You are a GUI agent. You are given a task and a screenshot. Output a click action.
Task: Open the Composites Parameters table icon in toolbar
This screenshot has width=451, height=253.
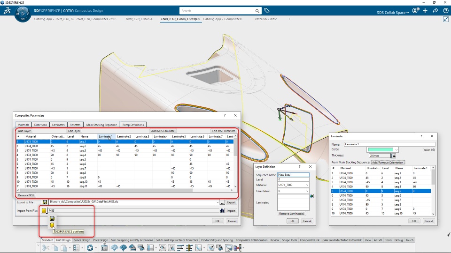pyautogui.click(x=104, y=248)
